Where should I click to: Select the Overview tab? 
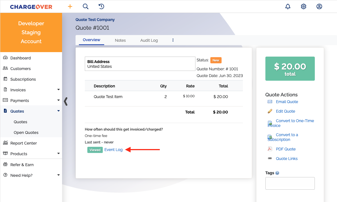coord(92,40)
